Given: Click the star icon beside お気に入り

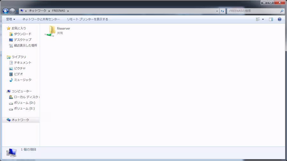Looking at the screenshot, I should click(x=8, y=28).
